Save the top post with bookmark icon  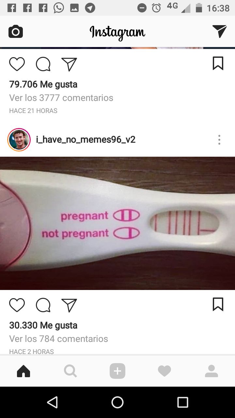tap(218, 63)
